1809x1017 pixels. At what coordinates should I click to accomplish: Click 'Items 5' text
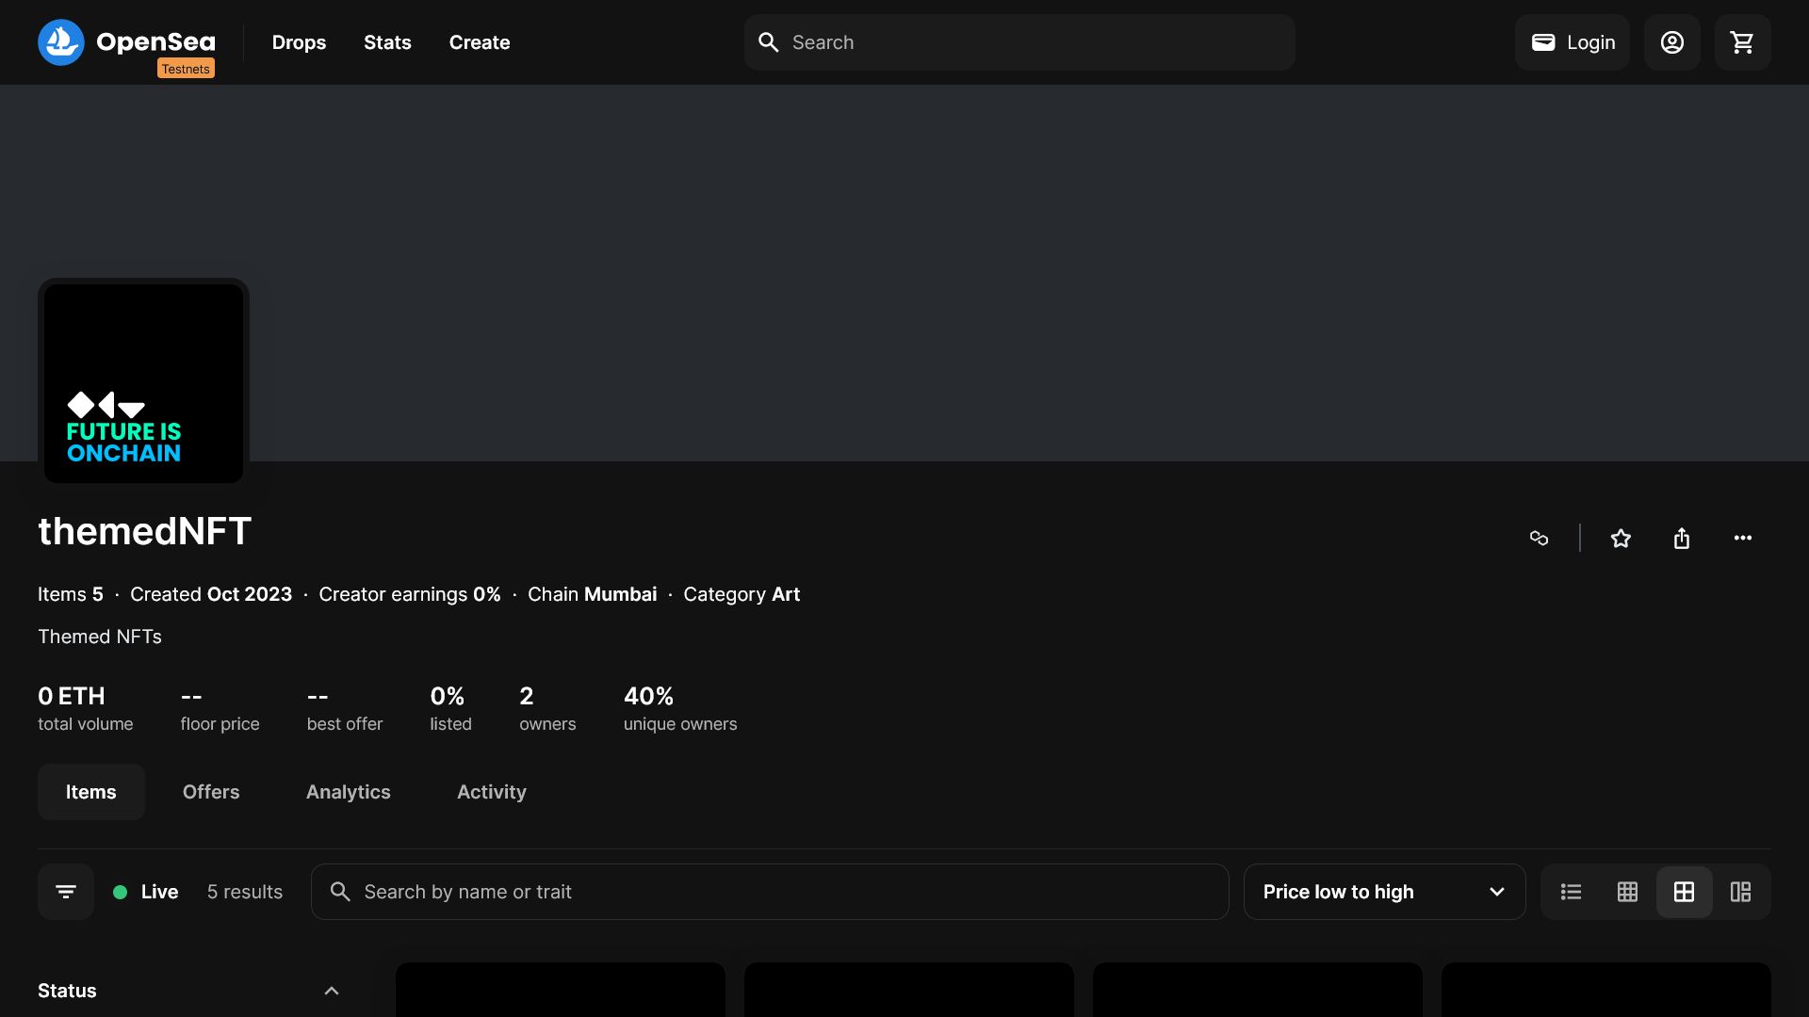71,594
